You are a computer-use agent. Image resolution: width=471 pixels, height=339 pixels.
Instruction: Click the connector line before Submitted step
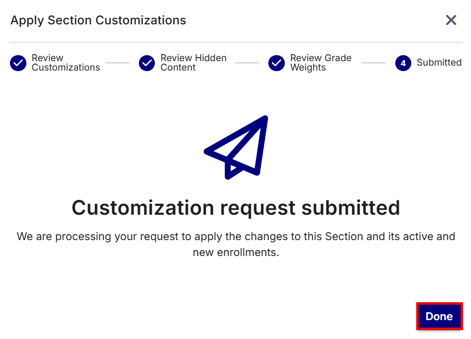click(373, 63)
